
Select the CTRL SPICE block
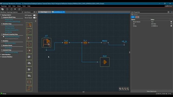(x=29, y=63)
